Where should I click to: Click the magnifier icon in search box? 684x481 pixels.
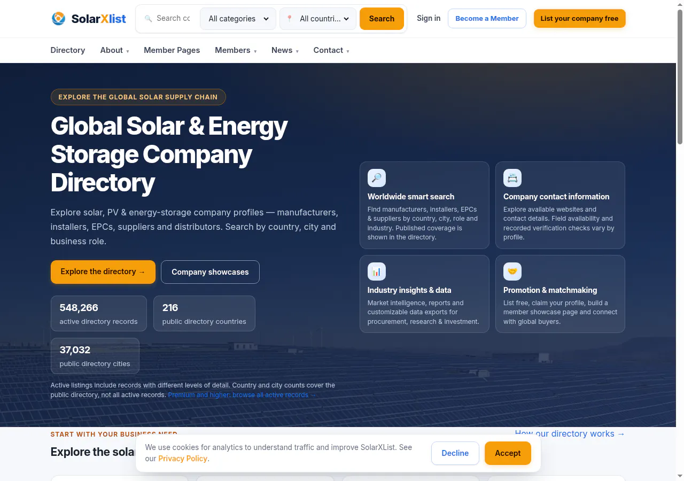pyautogui.click(x=148, y=19)
